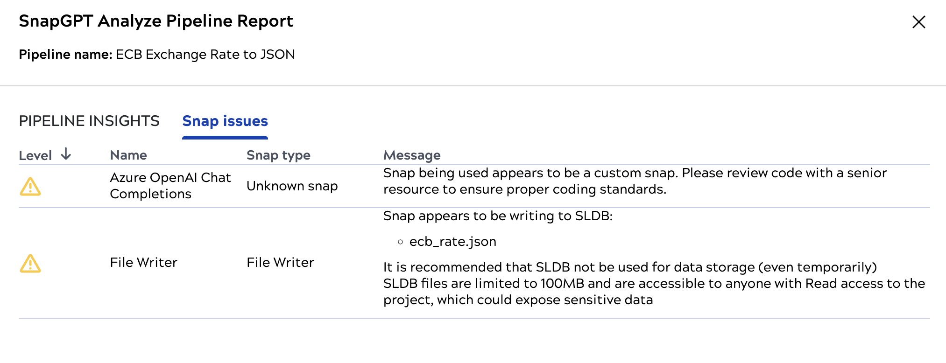Click the Snap type column header
The width and height of the screenshot is (946, 363).
(278, 154)
